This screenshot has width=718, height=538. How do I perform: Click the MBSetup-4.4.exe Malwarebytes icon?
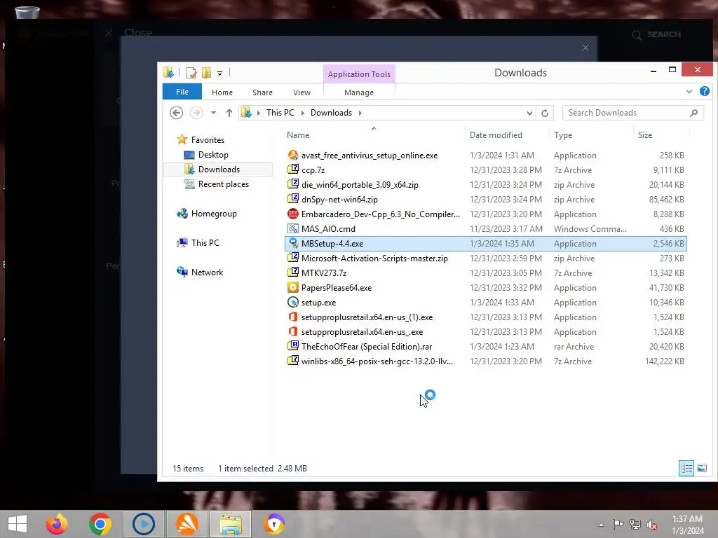(x=292, y=243)
